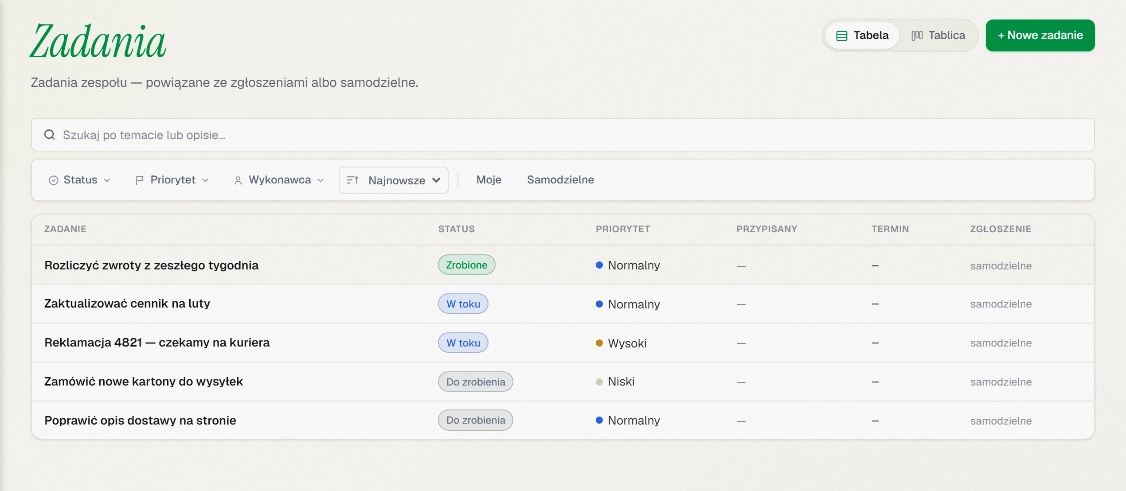Screen dimensions: 1126x491
Task: Click the Zadania page heading
Action: click(x=98, y=41)
